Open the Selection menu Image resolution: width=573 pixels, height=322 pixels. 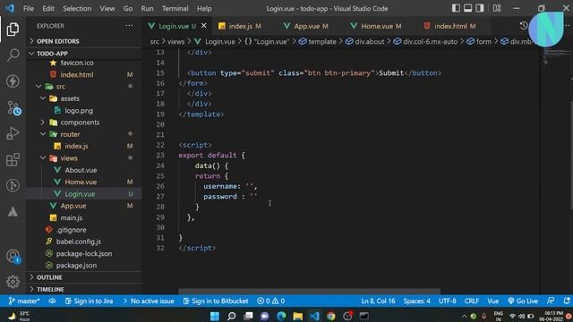tap(77, 8)
